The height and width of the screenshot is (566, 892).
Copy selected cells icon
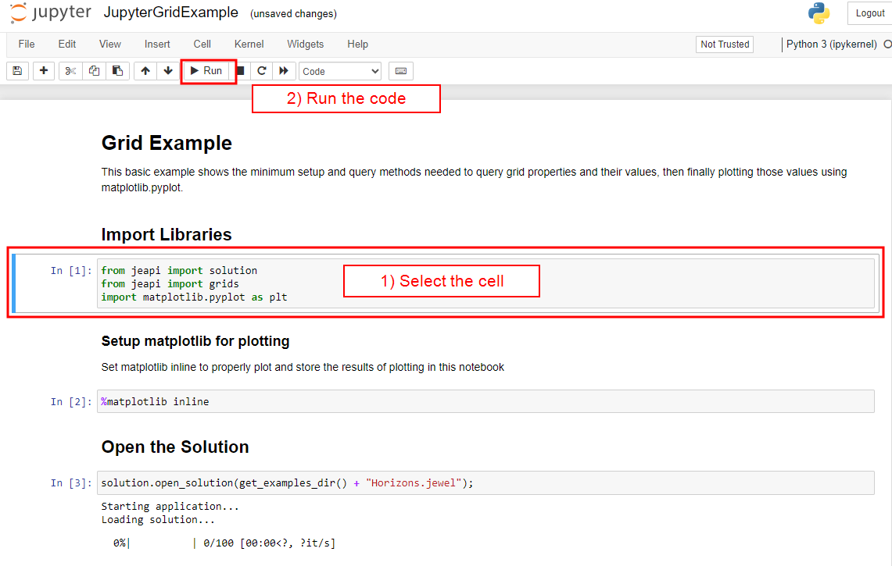tap(94, 71)
